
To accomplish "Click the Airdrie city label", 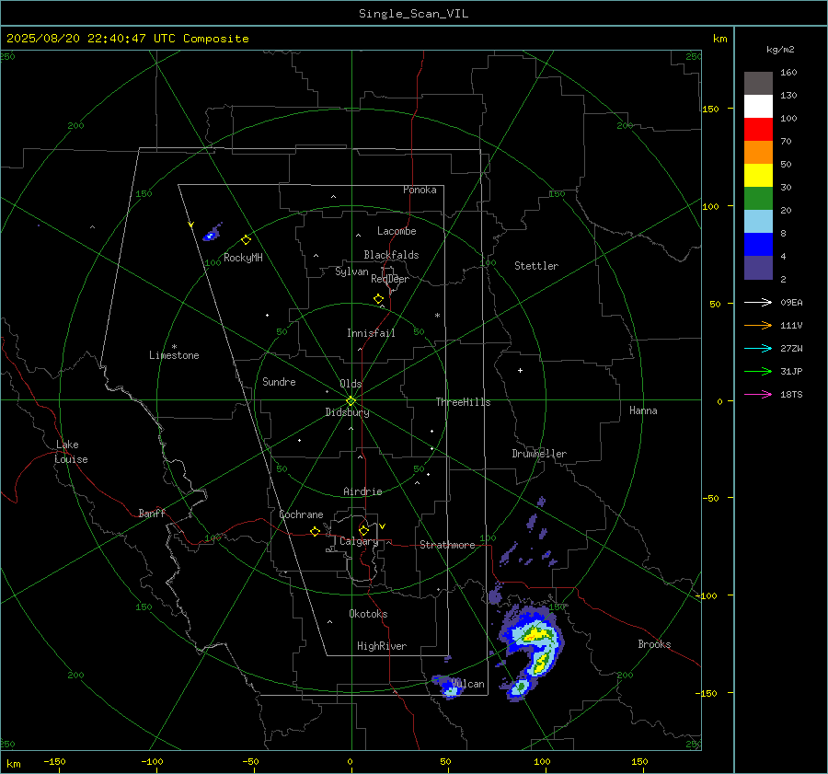I will (362, 491).
